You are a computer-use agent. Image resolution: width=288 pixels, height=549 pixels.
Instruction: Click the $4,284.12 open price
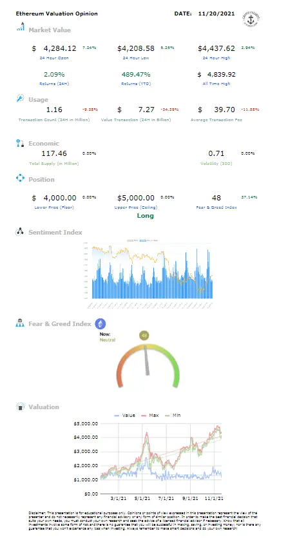[x=54, y=48]
